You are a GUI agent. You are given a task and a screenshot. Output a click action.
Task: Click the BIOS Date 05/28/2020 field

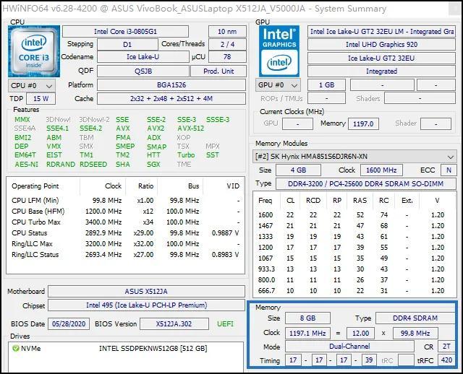69,324
